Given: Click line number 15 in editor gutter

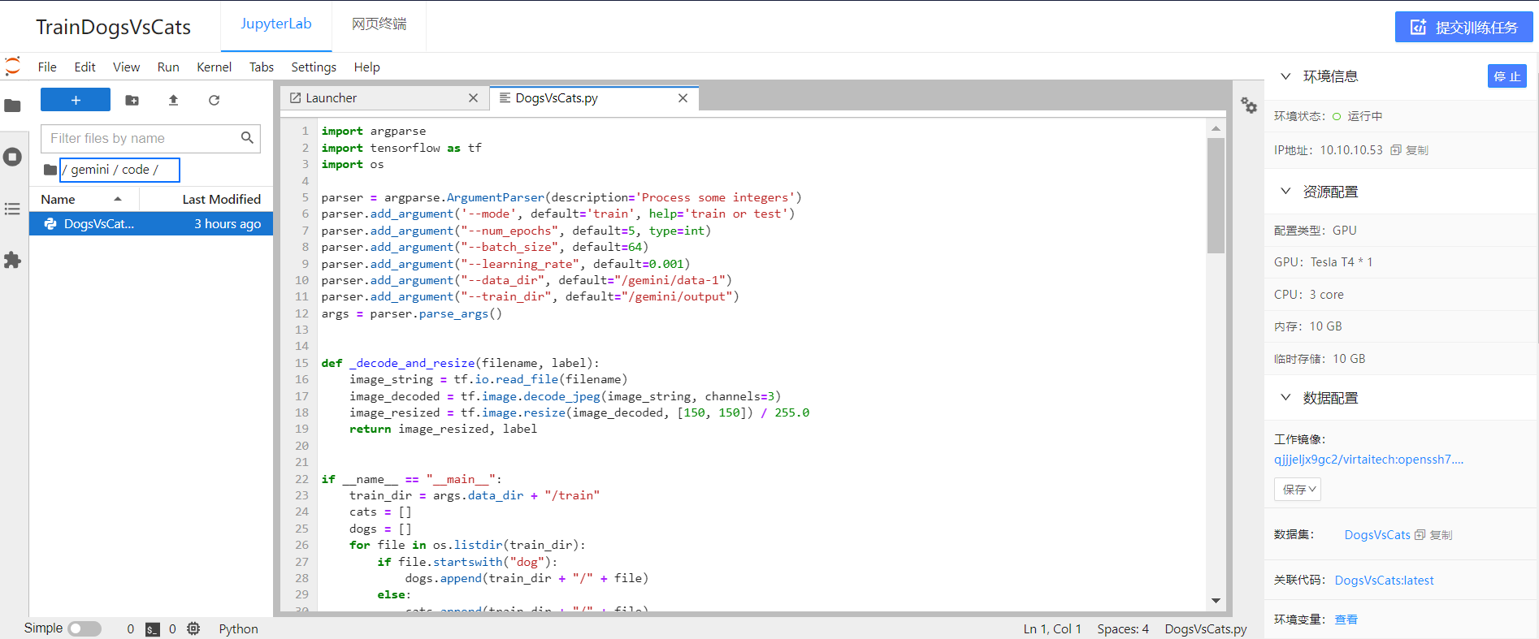Looking at the screenshot, I should (301, 363).
